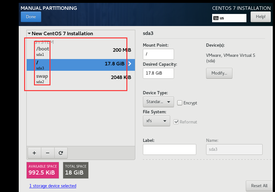Click the Reset All button
The image size is (275, 192).
[259, 186]
